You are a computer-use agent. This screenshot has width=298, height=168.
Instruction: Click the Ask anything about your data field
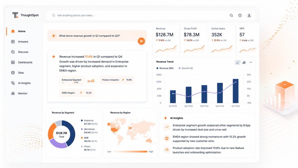(x=137, y=15)
